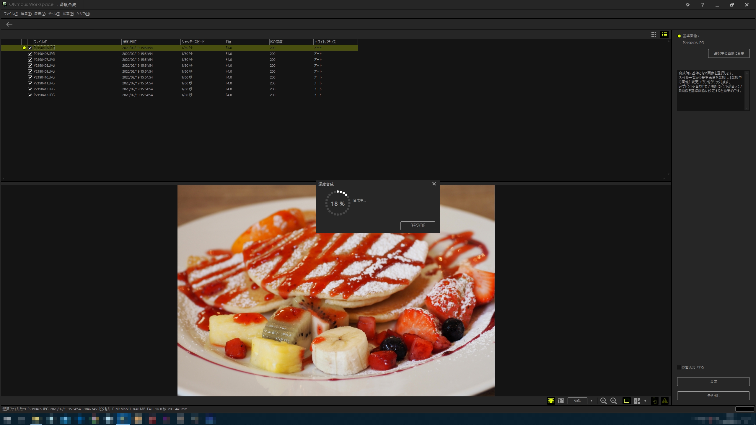This screenshot has height=425, width=756.
Task: Uncheck P2190413.JPG checkbox
Action: pos(30,95)
